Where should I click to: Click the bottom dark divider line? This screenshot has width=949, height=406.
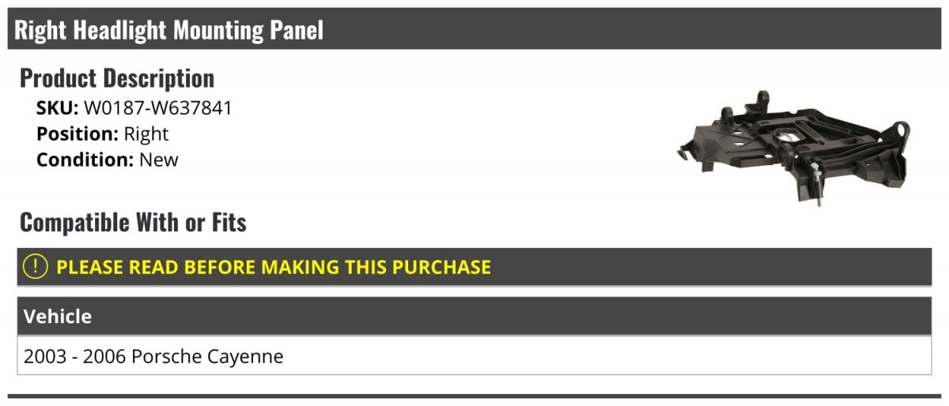tap(475, 396)
